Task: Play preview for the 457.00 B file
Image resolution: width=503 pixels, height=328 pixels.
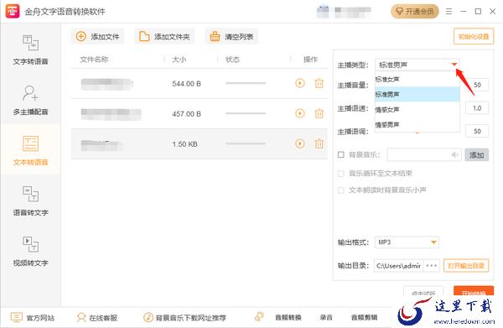Action: [300, 113]
